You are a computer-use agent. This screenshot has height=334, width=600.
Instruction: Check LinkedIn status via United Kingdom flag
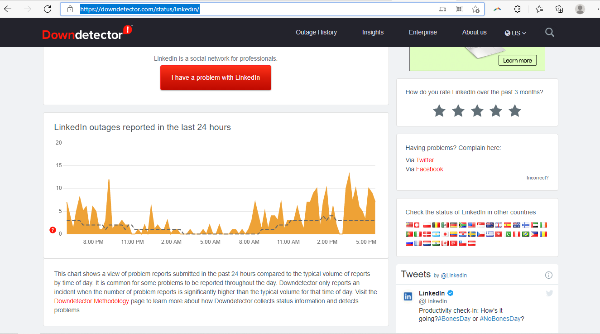pos(499,225)
